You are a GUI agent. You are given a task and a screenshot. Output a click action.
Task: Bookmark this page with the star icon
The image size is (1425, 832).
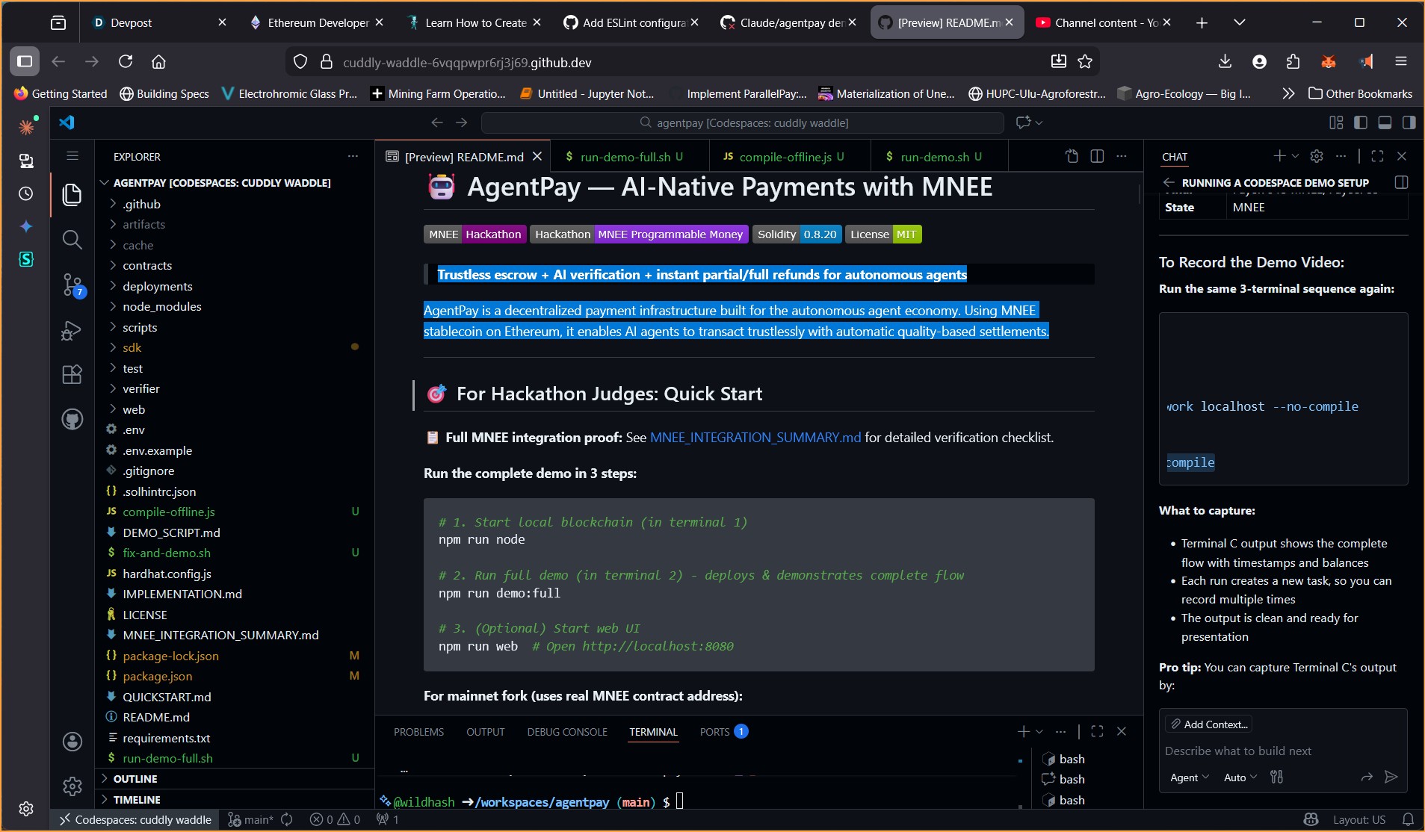point(1085,62)
